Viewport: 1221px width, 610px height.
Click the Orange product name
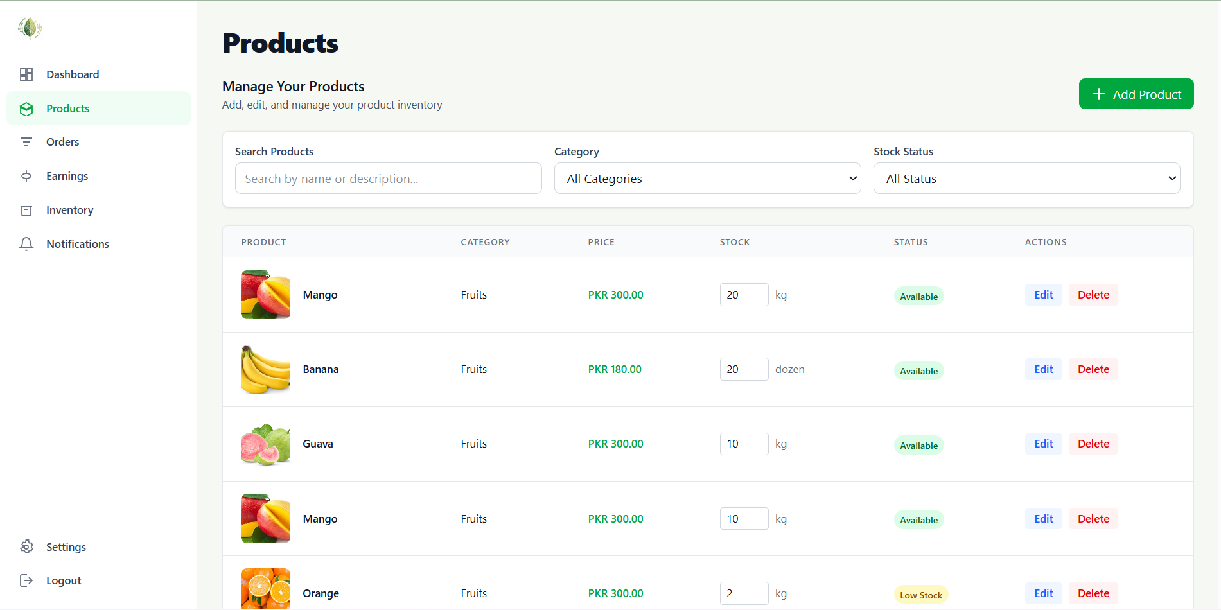click(321, 593)
